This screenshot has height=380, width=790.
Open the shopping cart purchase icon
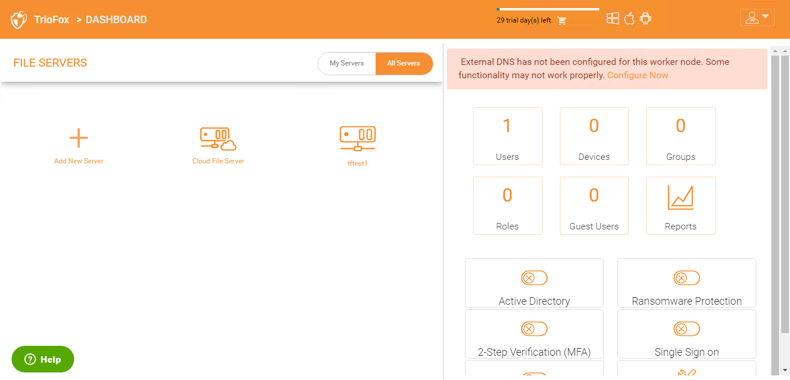(x=562, y=21)
